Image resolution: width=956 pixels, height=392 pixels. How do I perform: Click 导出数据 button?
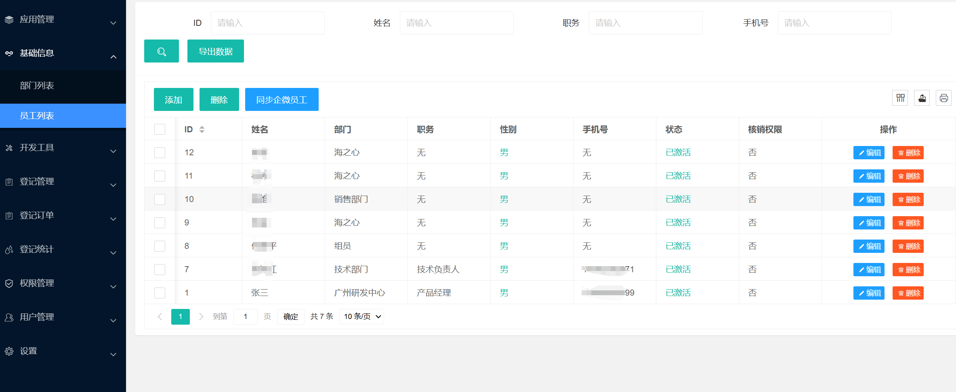click(216, 51)
